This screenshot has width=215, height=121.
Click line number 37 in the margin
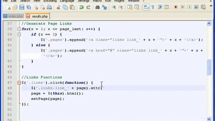point(9,24)
